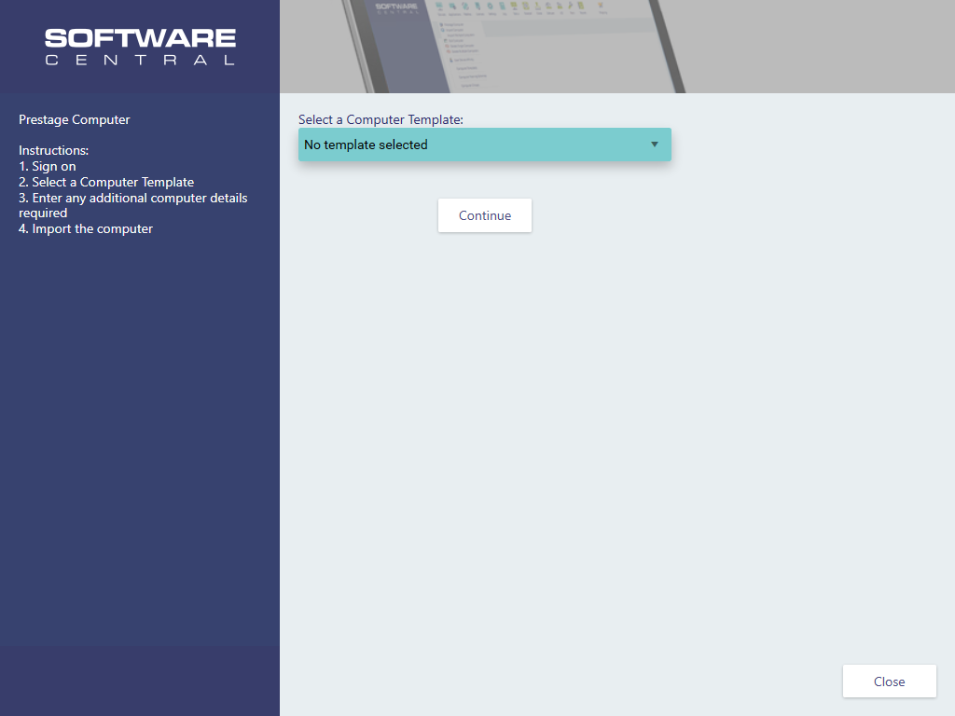Image resolution: width=955 pixels, height=716 pixels.
Task: Select the "Prestage Computer" title text
Action: pos(75,119)
